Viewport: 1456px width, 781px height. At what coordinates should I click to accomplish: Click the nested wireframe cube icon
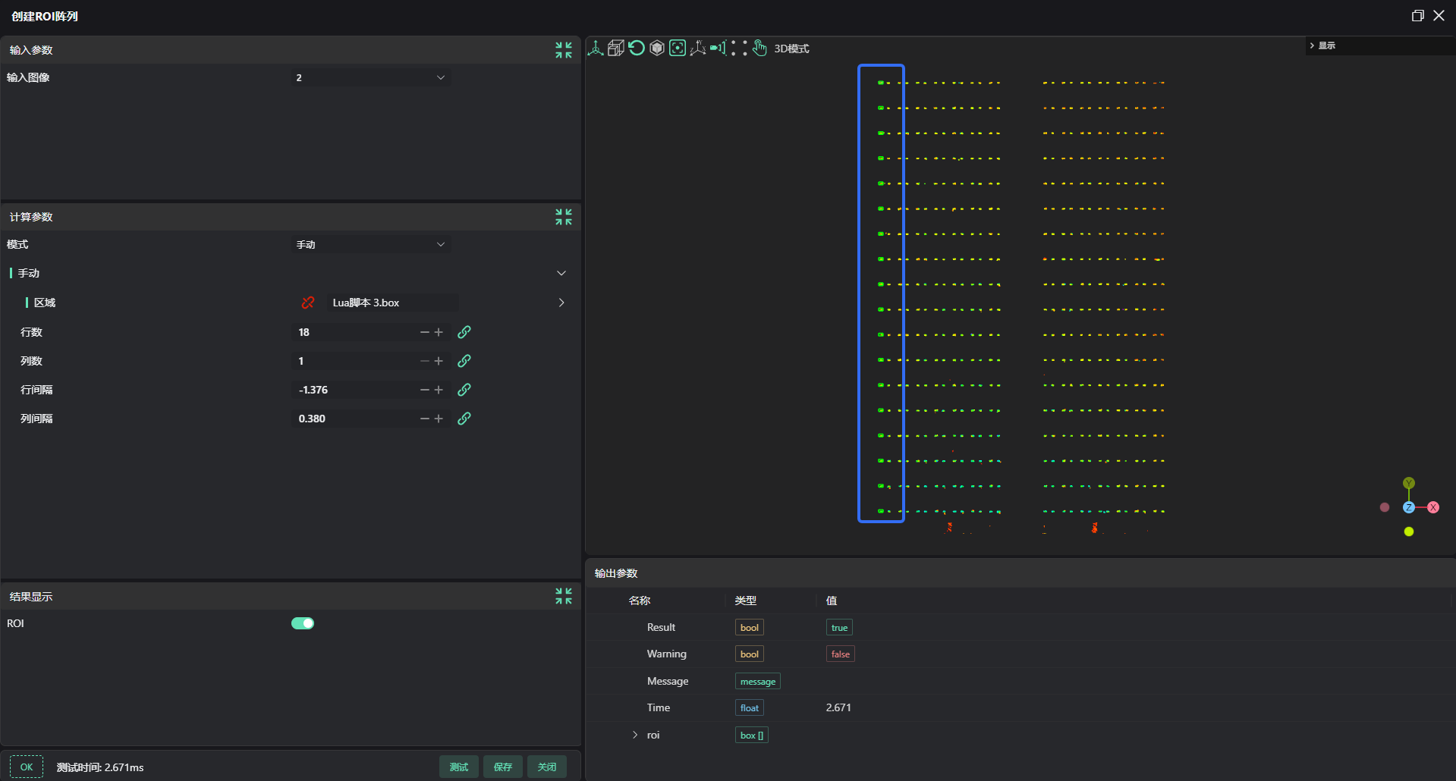616,49
